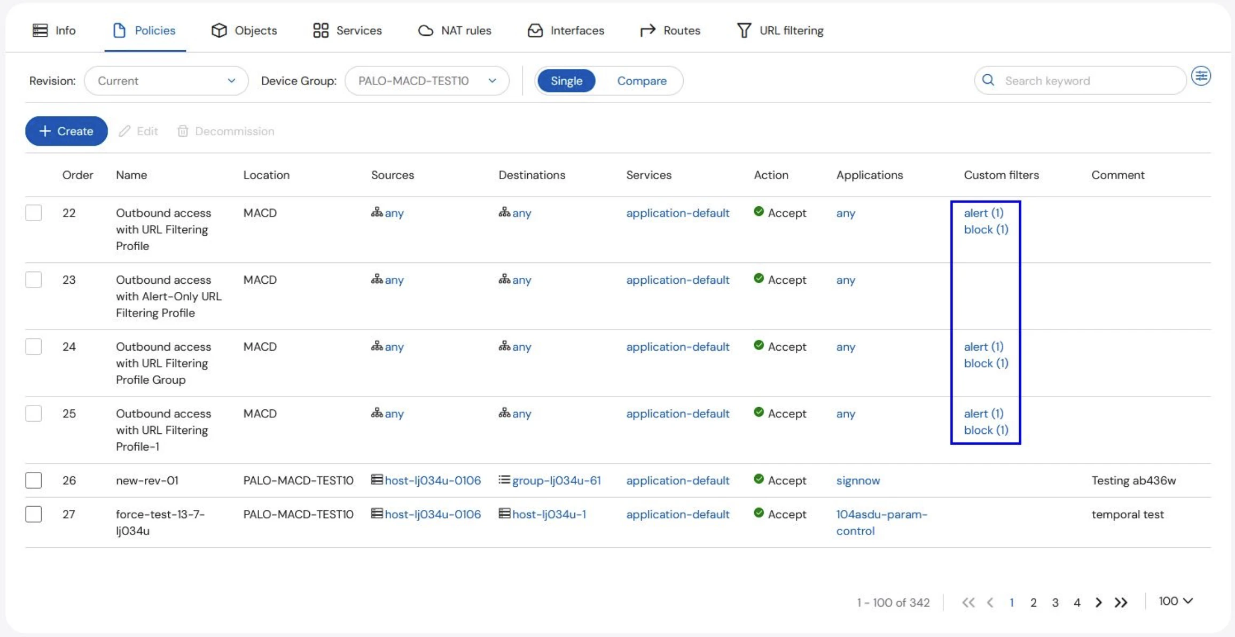Viewport: 1235px width, 637px height.
Task: Click the Create button
Action: (x=66, y=131)
